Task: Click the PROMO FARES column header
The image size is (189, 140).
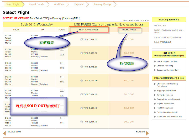Action: [x=129, y=30]
